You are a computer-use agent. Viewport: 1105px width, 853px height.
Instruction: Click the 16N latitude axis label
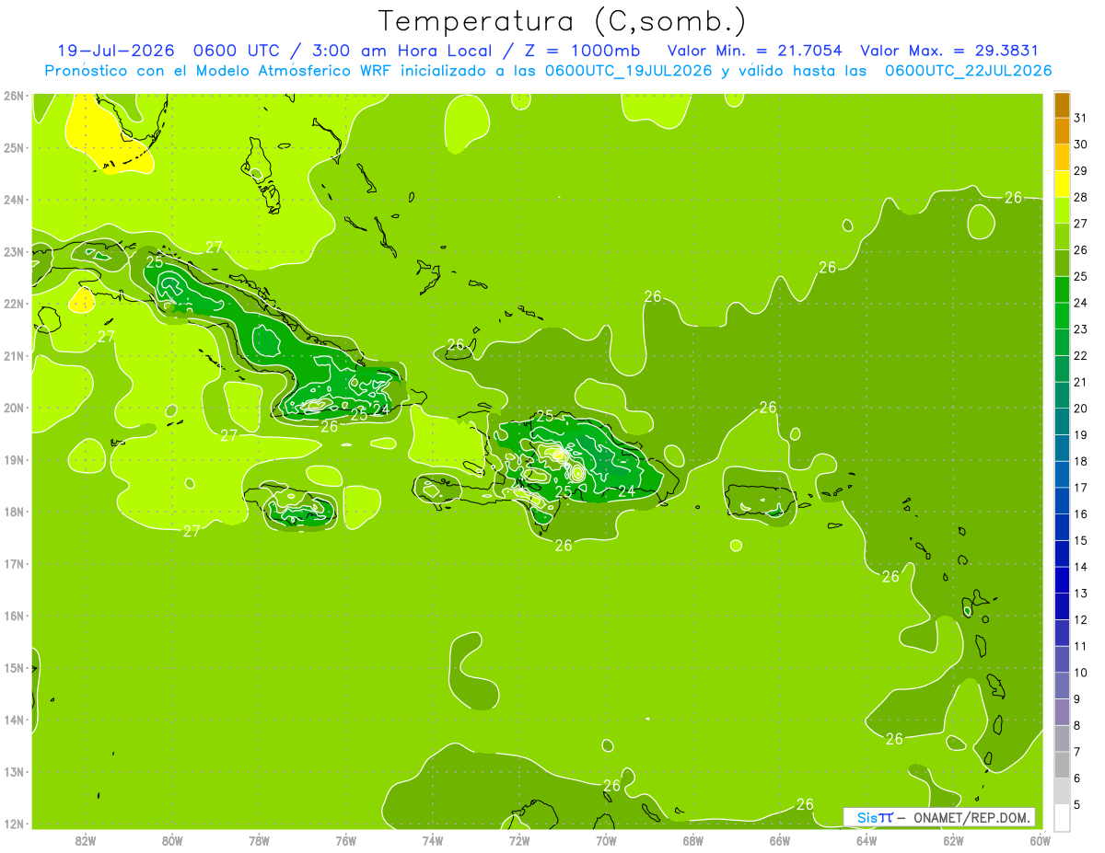pos(13,616)
